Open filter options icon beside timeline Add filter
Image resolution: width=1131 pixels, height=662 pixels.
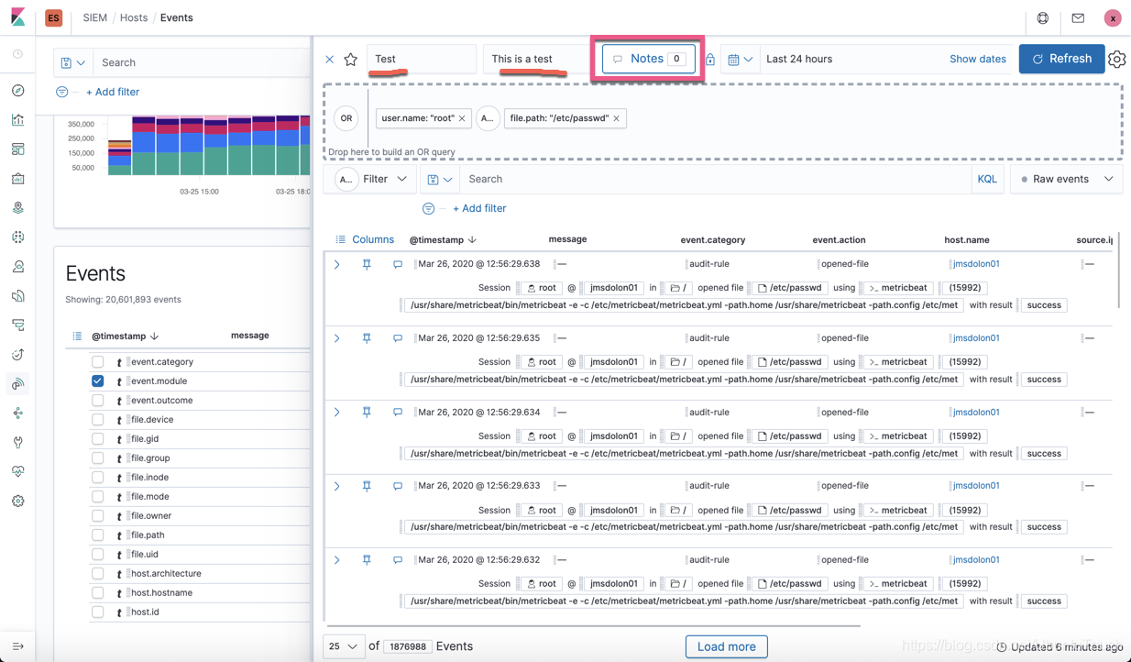pyautogui.click(x=428, y=209)
